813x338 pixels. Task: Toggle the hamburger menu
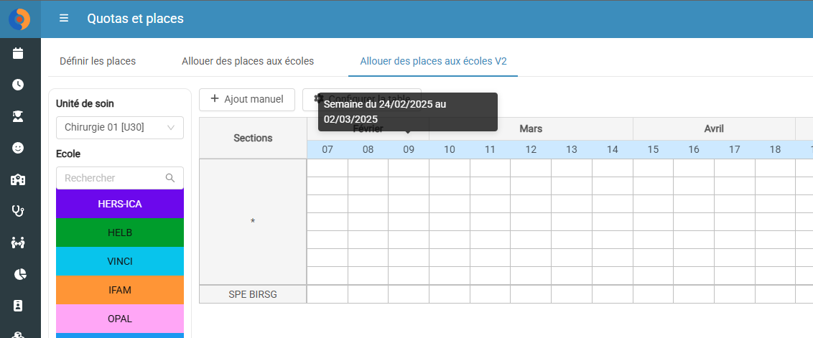point(64,19)
